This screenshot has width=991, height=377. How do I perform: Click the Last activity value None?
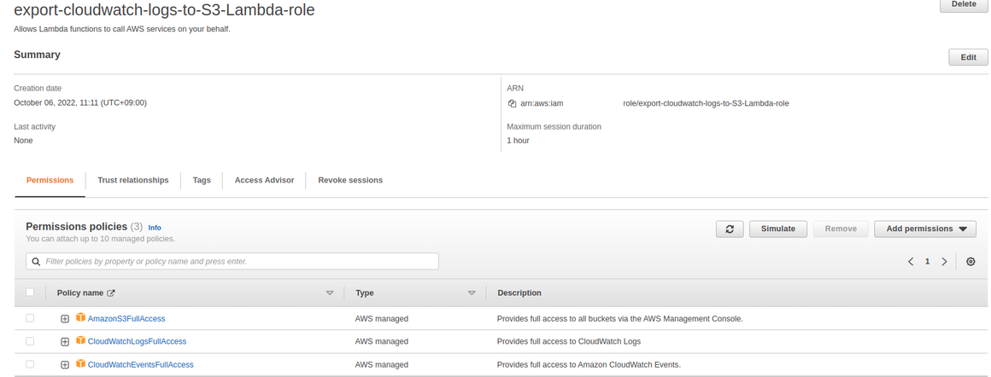[23, 141]
